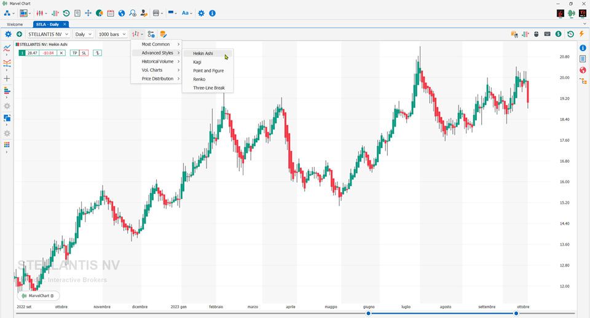Open the T3 platform icon top right

click(x=582, y=13)
